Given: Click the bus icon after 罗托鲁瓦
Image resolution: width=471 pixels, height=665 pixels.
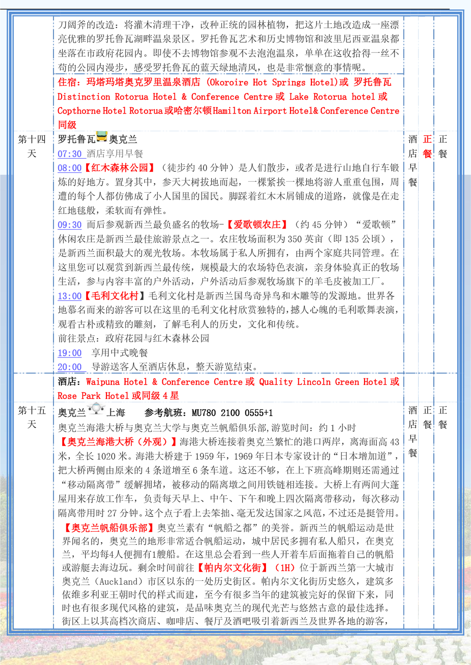Looking at the screenshot, I should coord(102,137).
